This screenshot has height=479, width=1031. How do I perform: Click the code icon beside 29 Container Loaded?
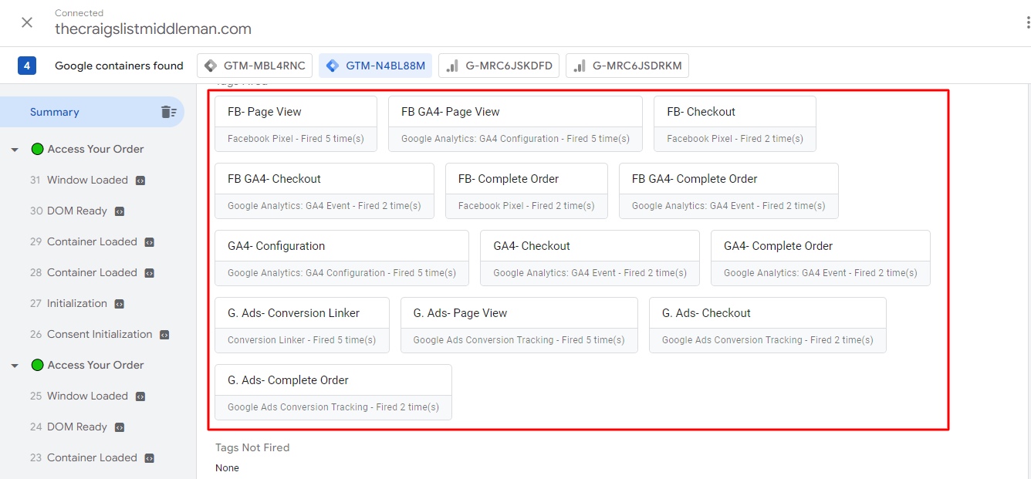click(x=150, y=242)
